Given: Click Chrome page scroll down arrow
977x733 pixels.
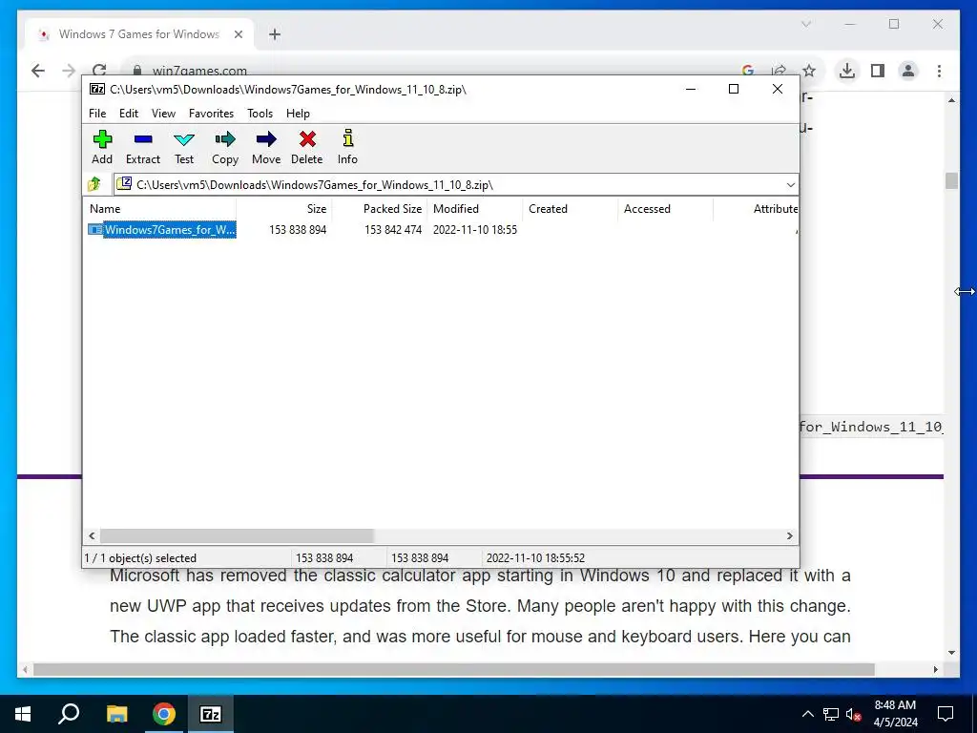Looking at the screenshot, I should tap(951, 653).
